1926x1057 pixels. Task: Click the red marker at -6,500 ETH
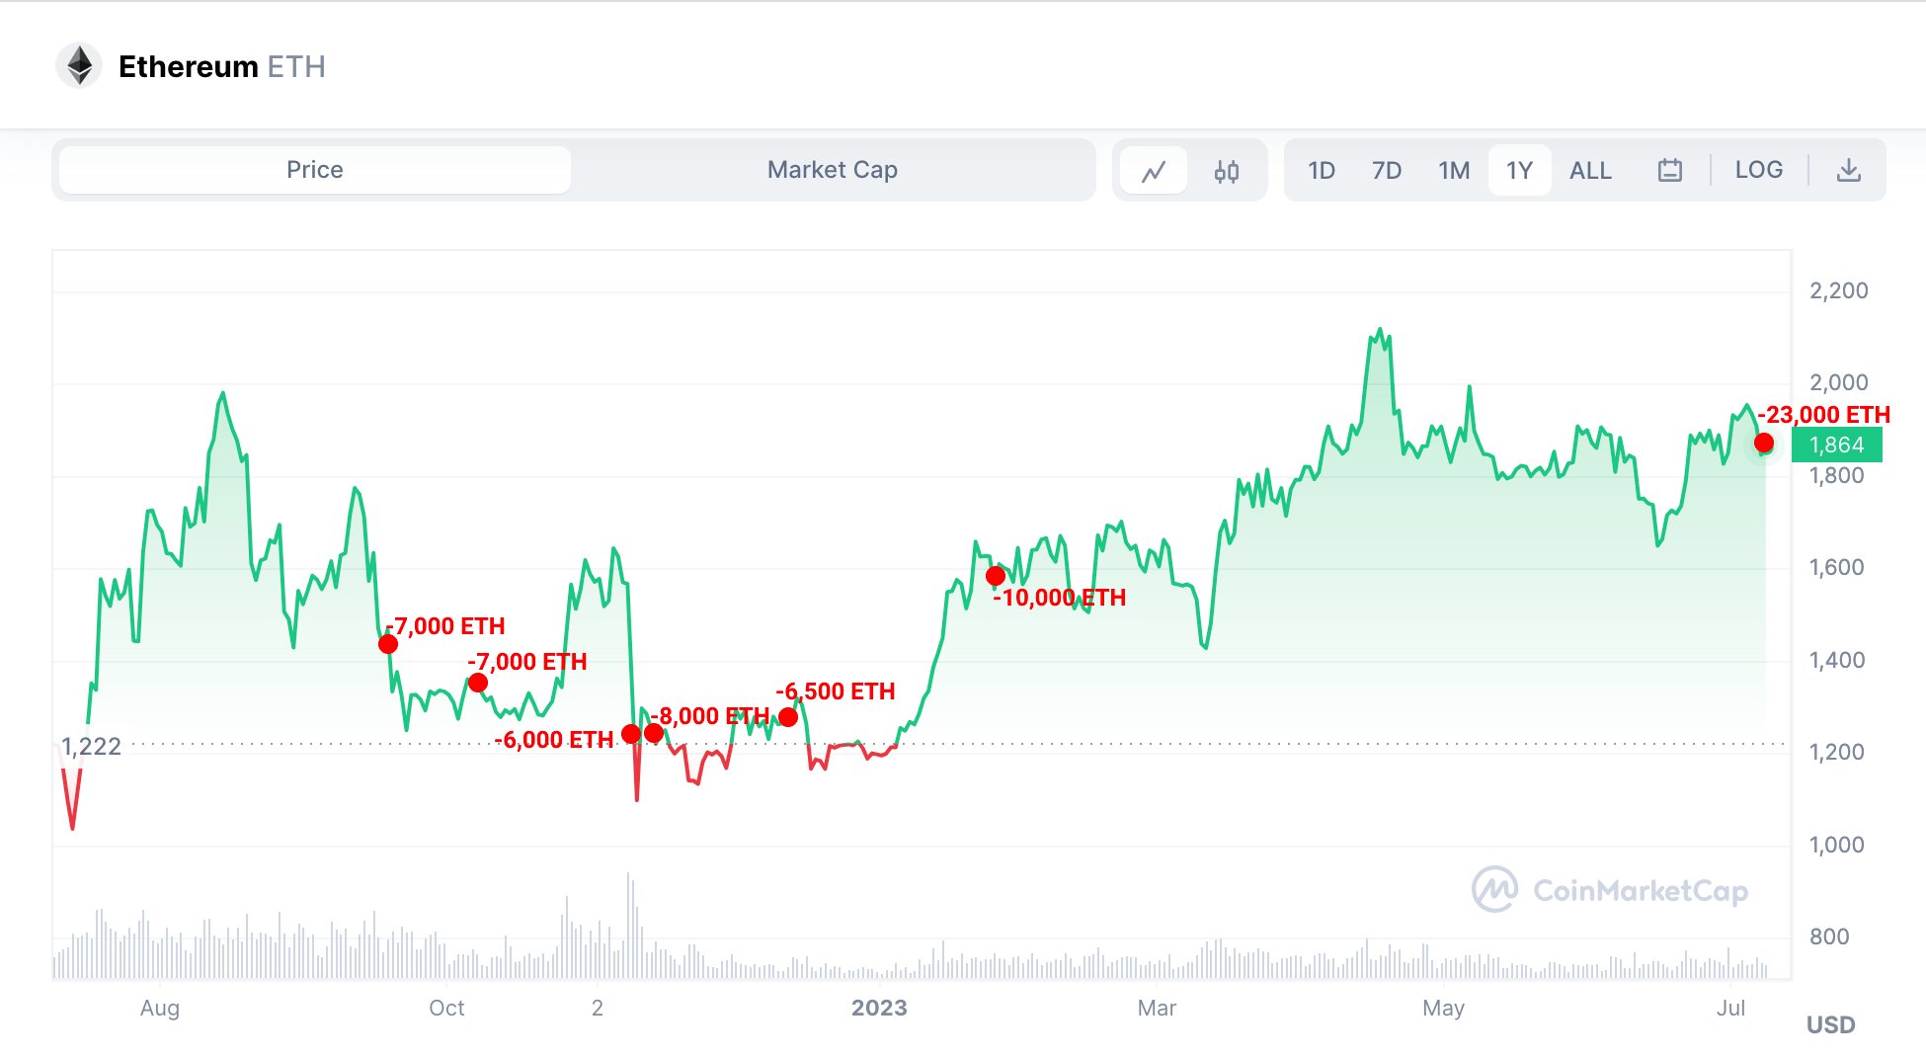[788, 717]
